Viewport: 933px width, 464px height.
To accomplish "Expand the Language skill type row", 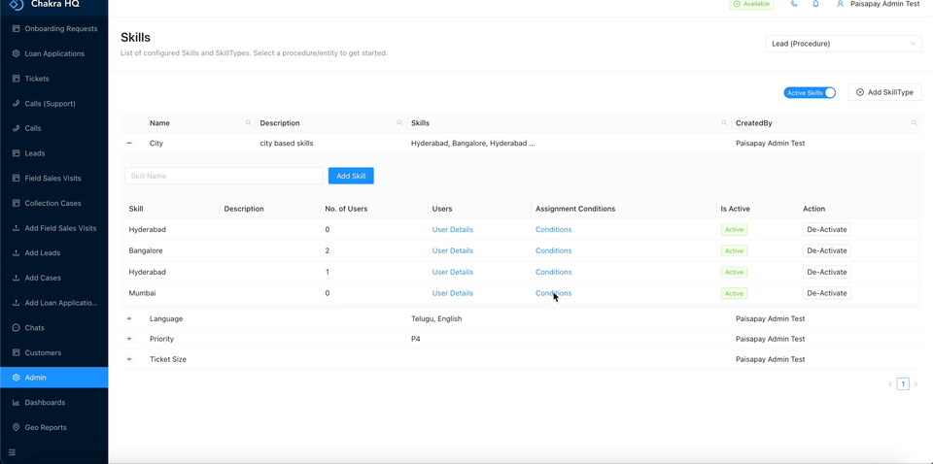I will (x=129, y=318).
